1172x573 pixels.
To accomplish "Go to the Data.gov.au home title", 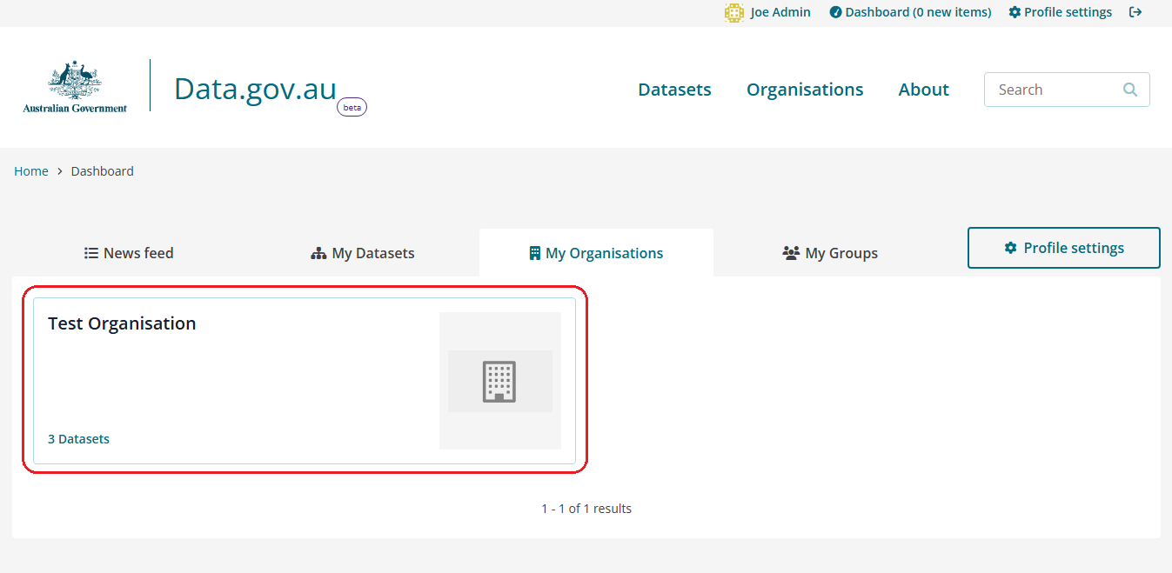I will (x=255, y=89).
